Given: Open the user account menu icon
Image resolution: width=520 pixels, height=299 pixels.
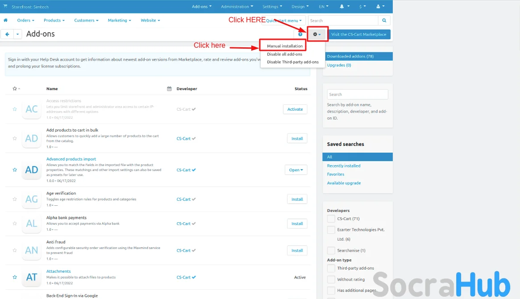Looking at the screenshot, I should (x=378, y=6).
